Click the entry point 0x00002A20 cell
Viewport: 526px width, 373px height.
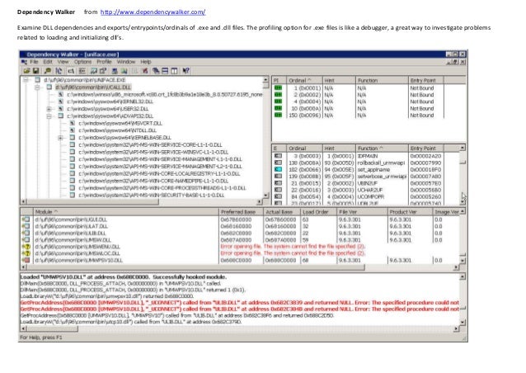425,156
